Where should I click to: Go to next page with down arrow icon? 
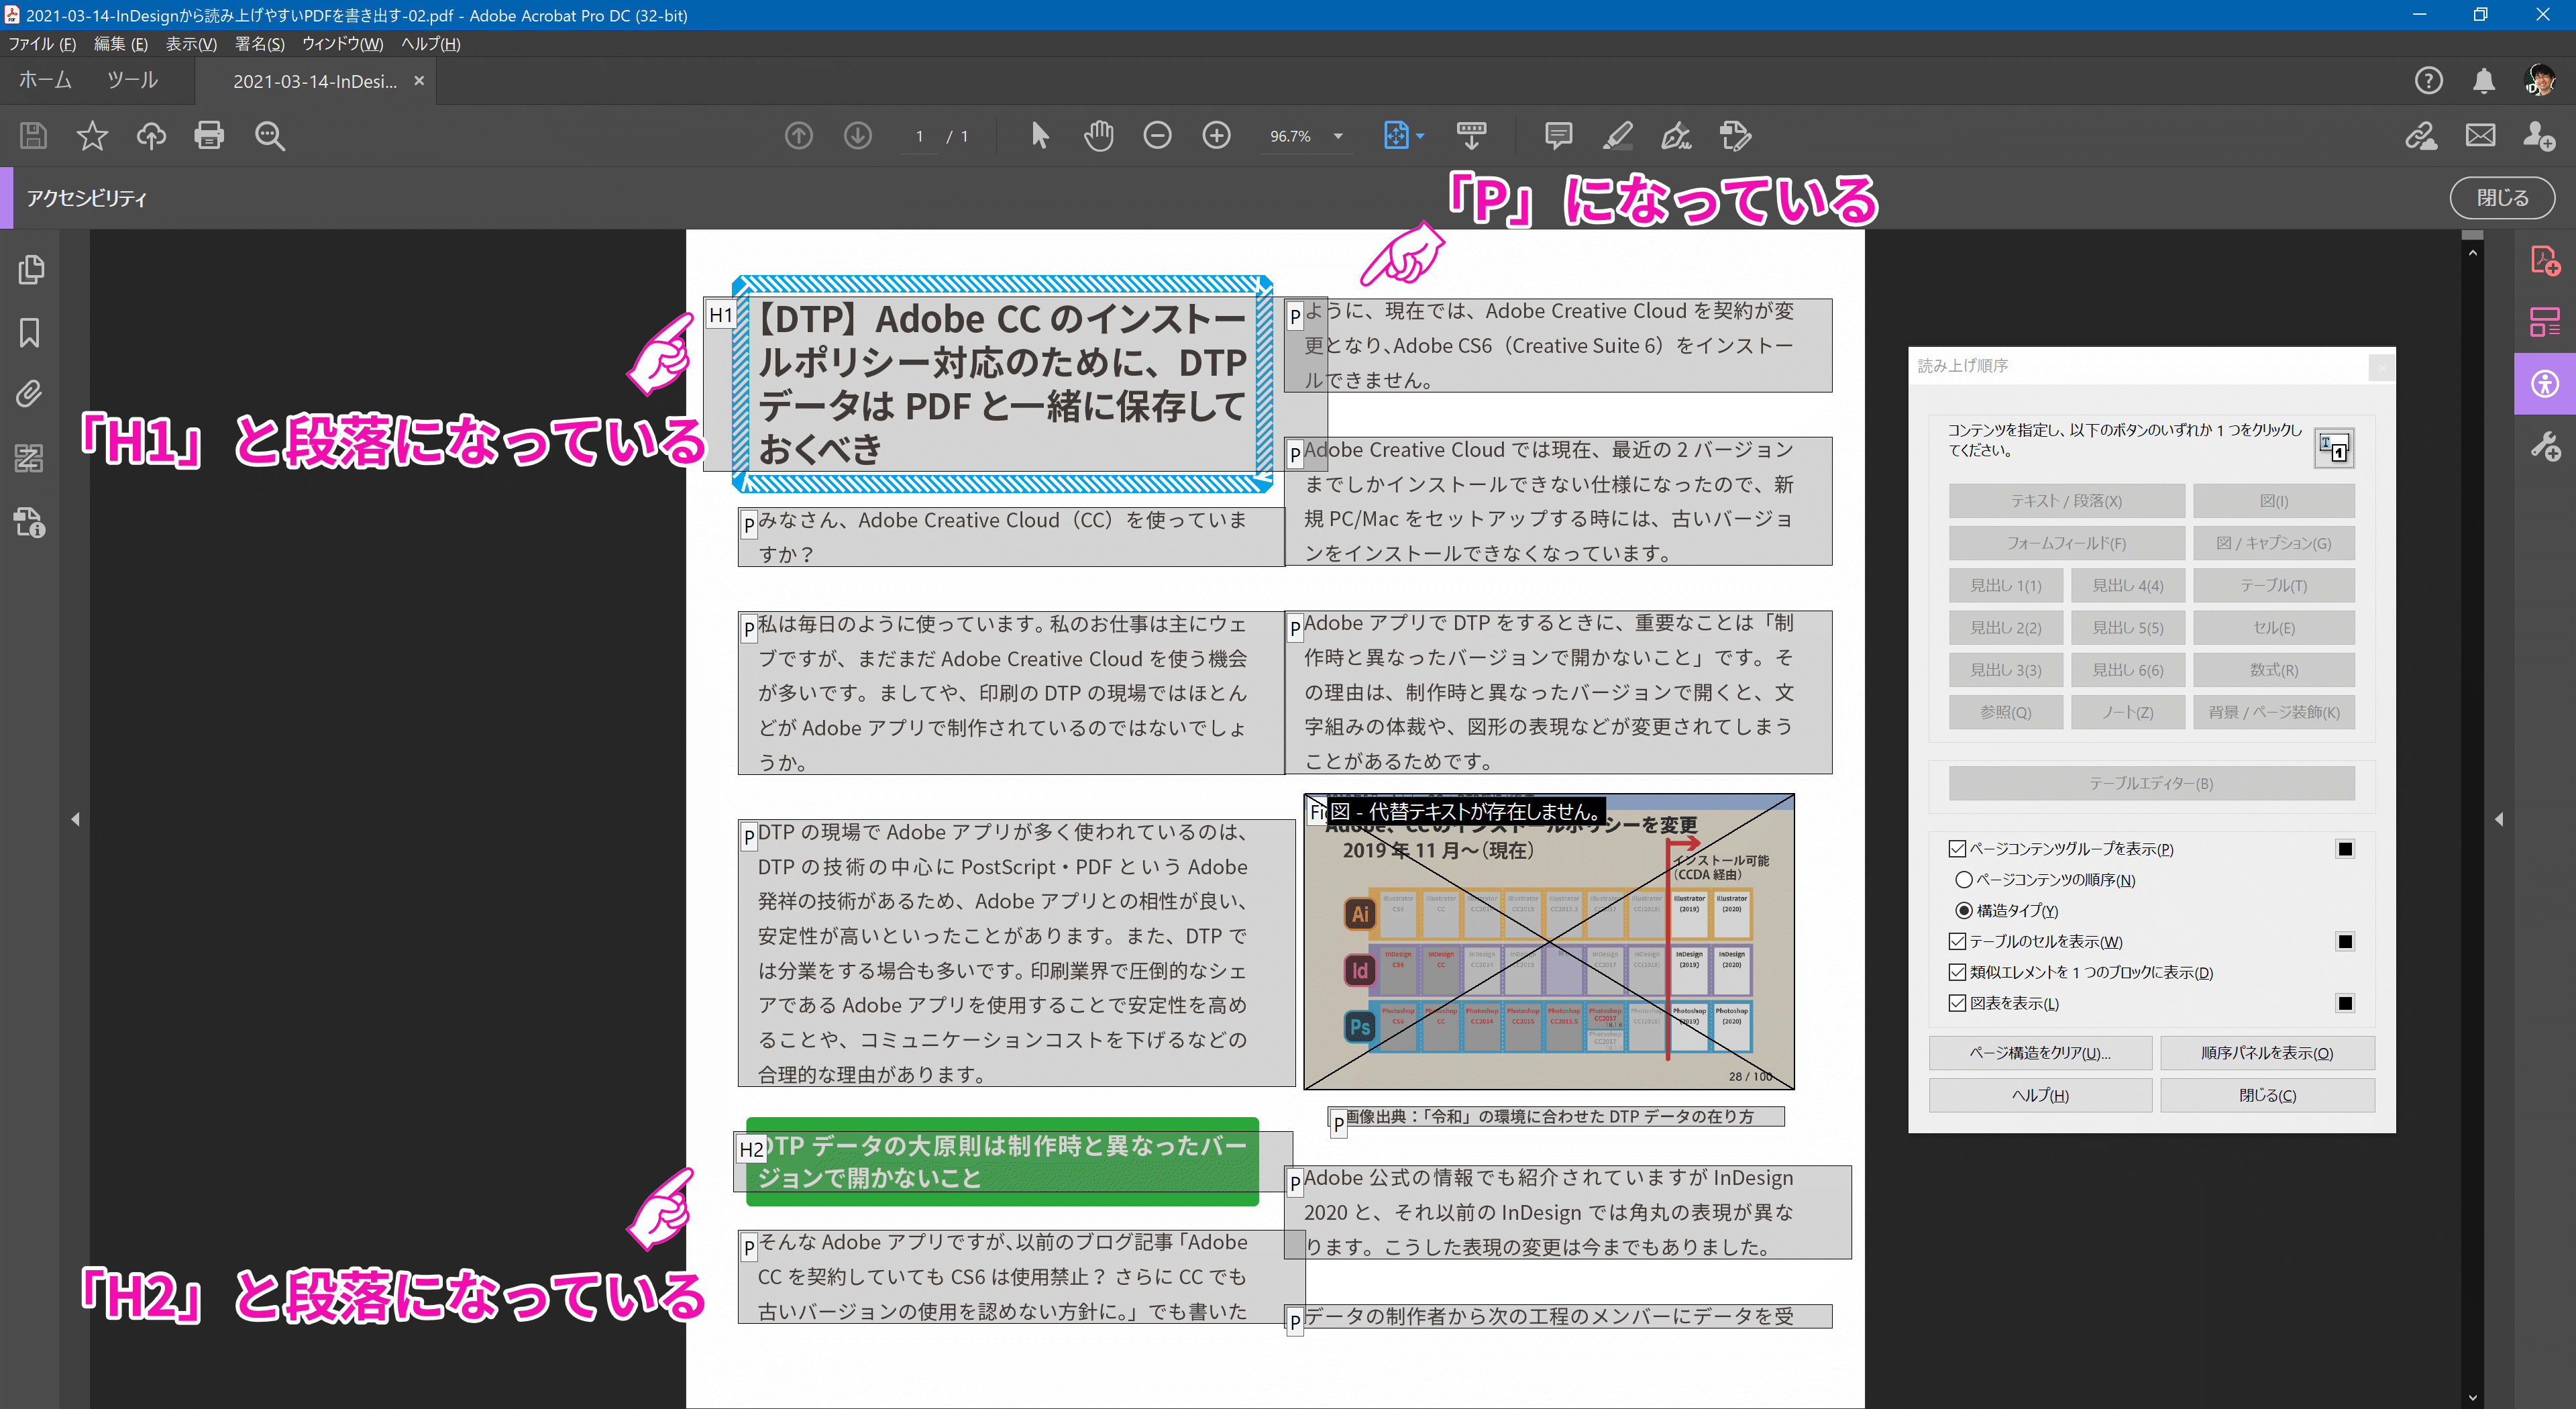point(857,135)
